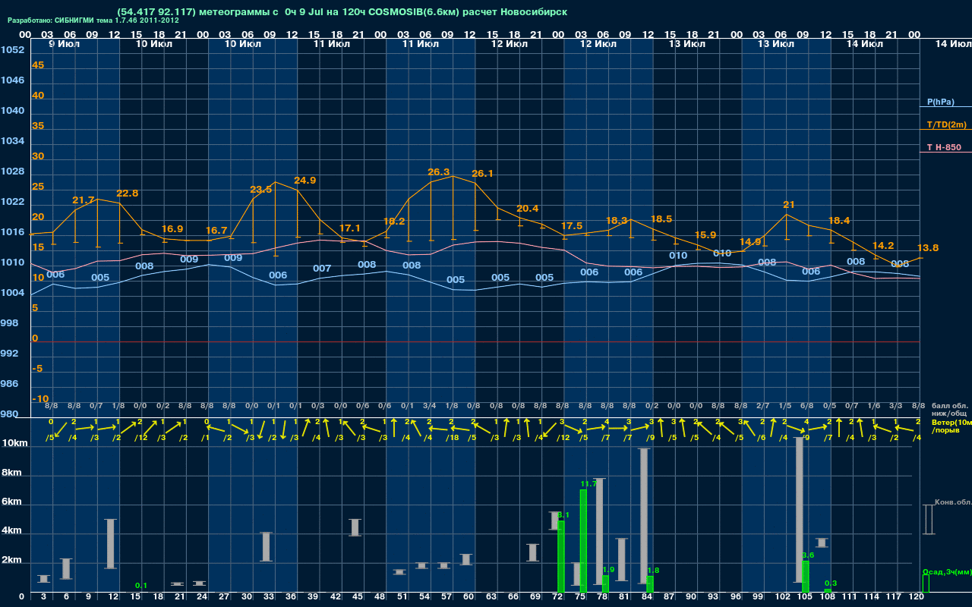Screen dimensions: 972x607
Task: Click the 16.7 temperature value
Action: 216,231
